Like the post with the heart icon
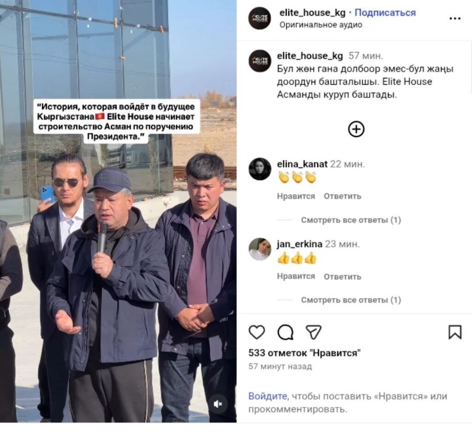Image resolution: width=472 pixels, height=442 pixels. click(x=257, y=332)
